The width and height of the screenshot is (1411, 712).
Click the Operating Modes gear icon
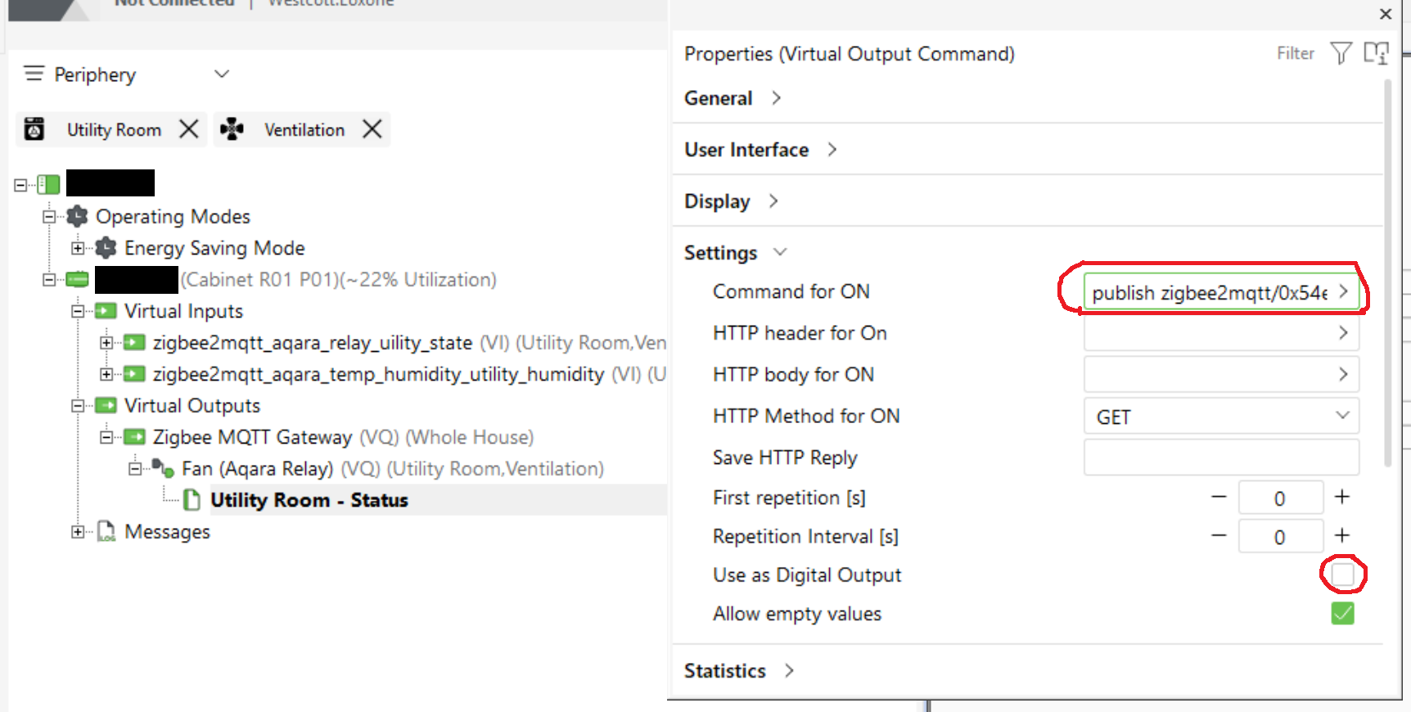(78, 217)
